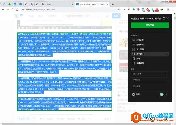Select the active OneNote zhihu tab
The image size is (176, 125).
[x=92, y=4]
